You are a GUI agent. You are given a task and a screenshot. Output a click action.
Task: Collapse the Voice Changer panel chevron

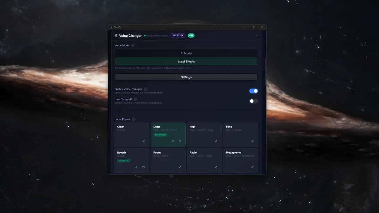(x=257, y=35)
